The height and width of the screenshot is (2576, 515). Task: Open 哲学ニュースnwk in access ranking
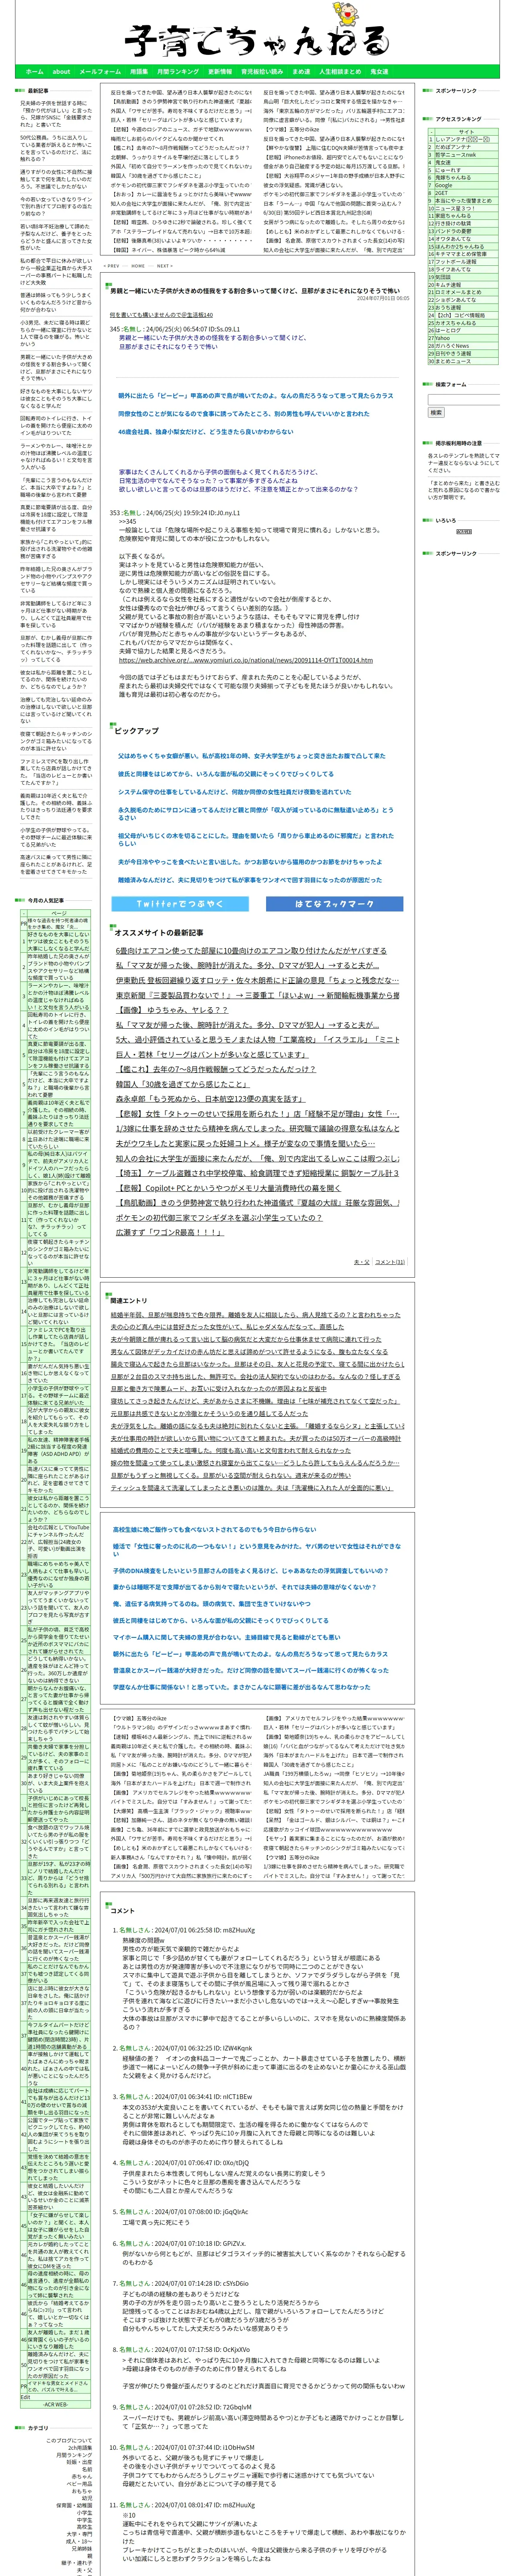click(456, 155)
